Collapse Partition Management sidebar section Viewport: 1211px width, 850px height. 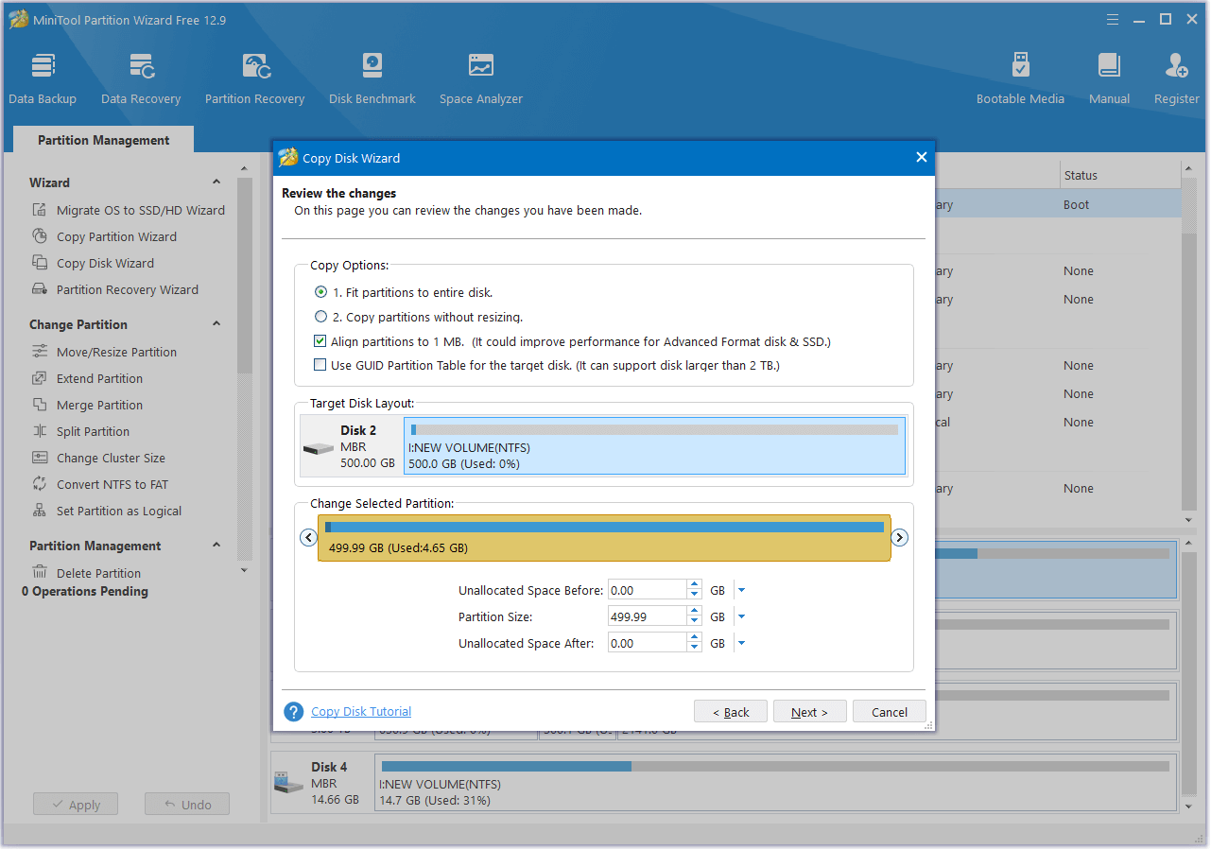(216, 546)
